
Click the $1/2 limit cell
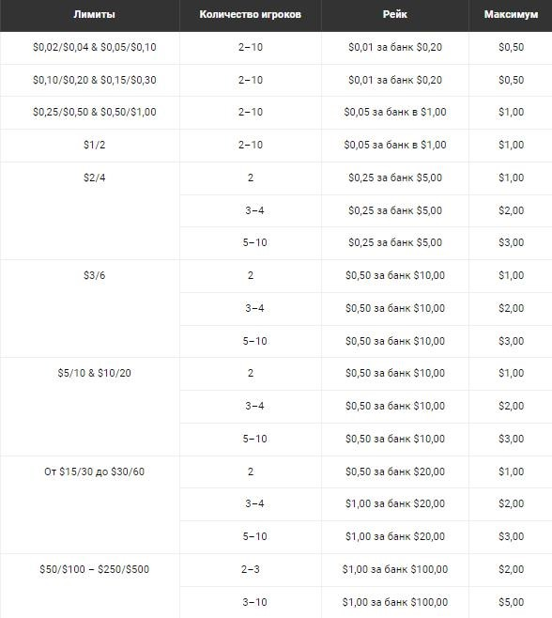95,145
